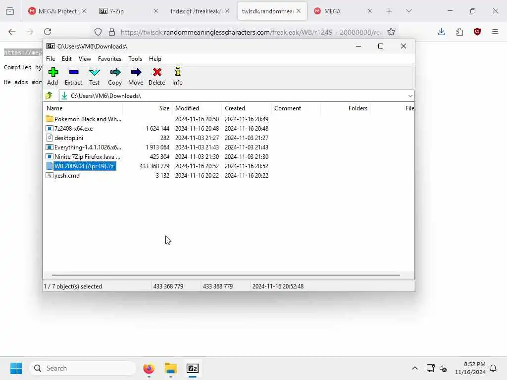Click the Comment column header

pyautogui.click(x=296, y=108)
